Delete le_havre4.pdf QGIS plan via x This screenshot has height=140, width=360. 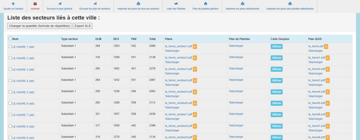coord(328,92)
